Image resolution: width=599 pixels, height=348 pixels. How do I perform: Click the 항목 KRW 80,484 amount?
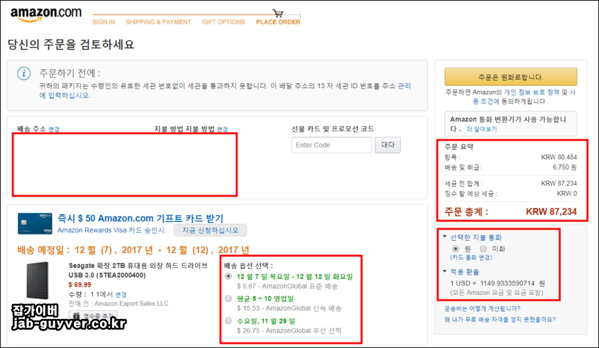pyautogui.click(x=559, y=157)
